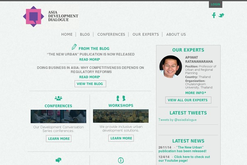Click 'We provide inclusive urban development solutions' text
Image resolution: width=247 pixels, height=165 pixels.
[x=121, y=129]
